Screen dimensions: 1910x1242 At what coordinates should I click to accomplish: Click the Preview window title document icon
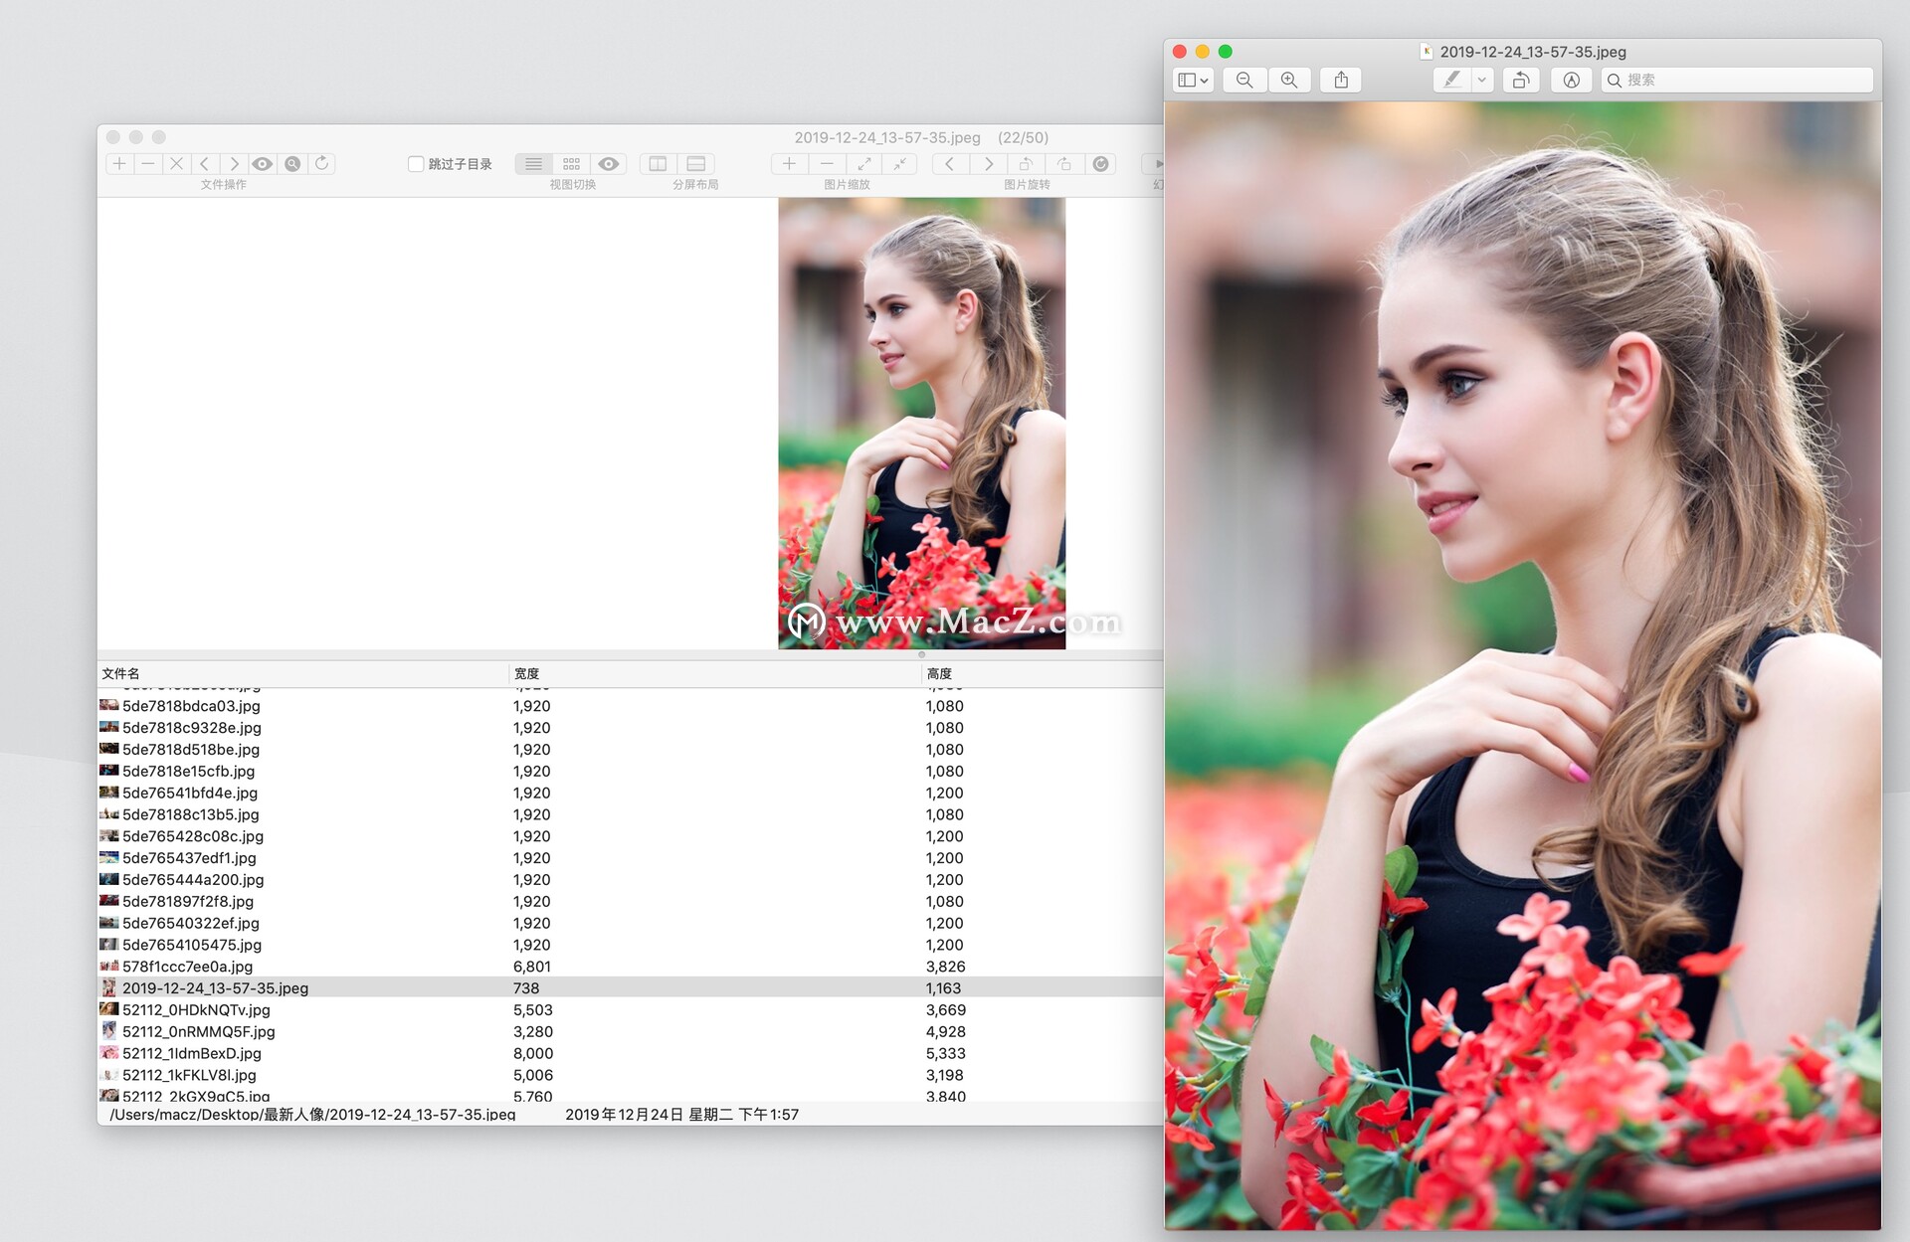pos(1426,52)
